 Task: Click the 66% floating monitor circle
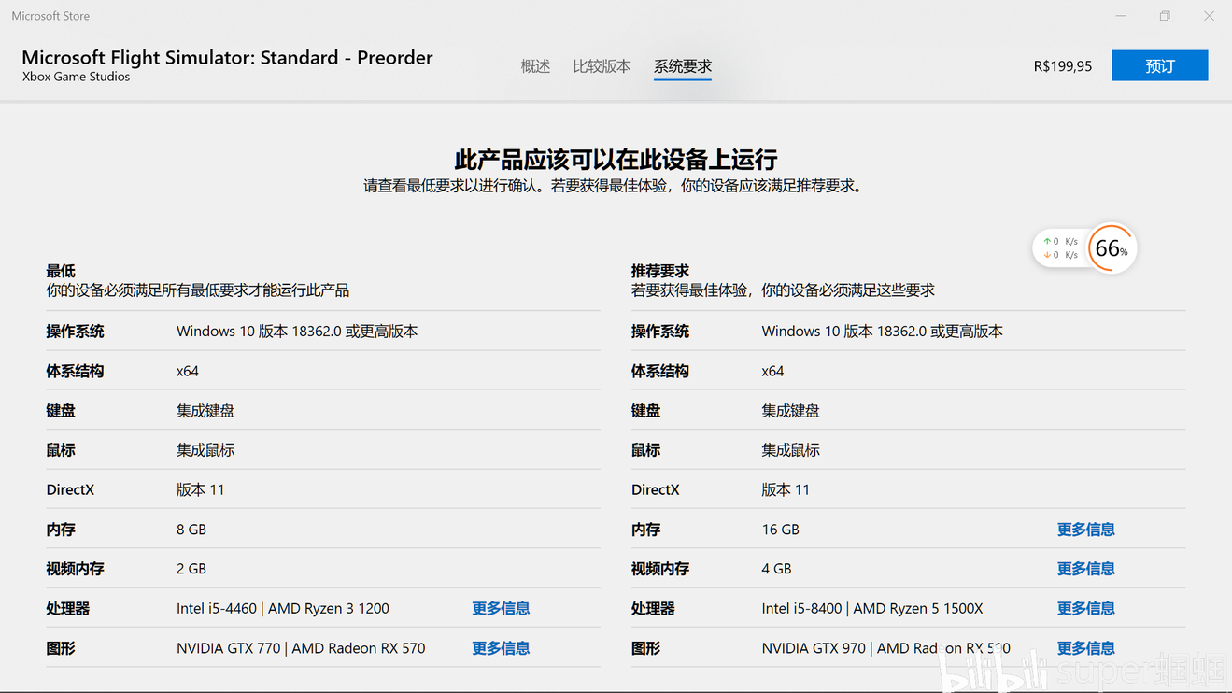pos(1112,248)
